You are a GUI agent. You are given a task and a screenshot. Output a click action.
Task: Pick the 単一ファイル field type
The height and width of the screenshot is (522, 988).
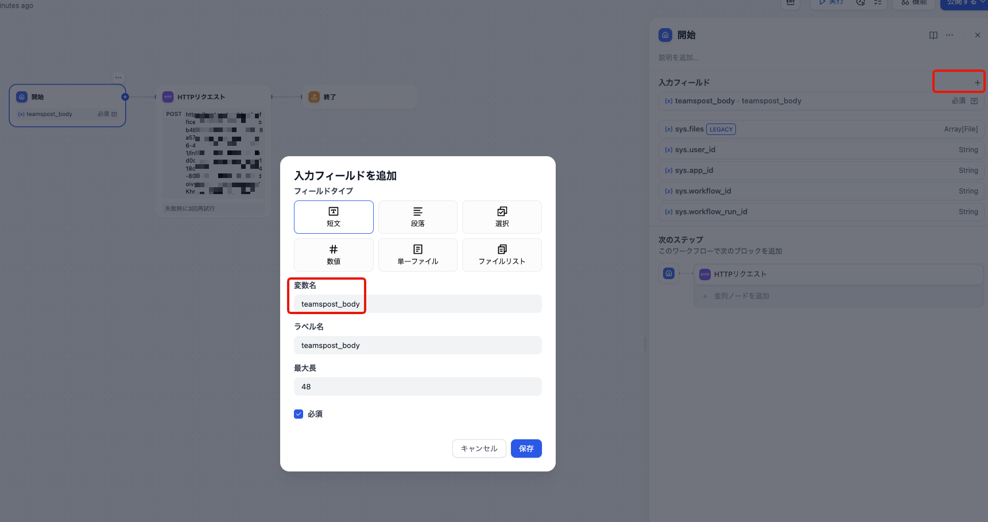[418, 255]
